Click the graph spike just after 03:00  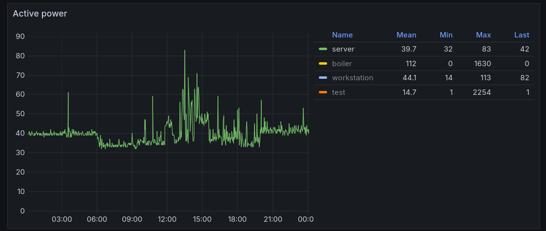[x=68, y=93]
